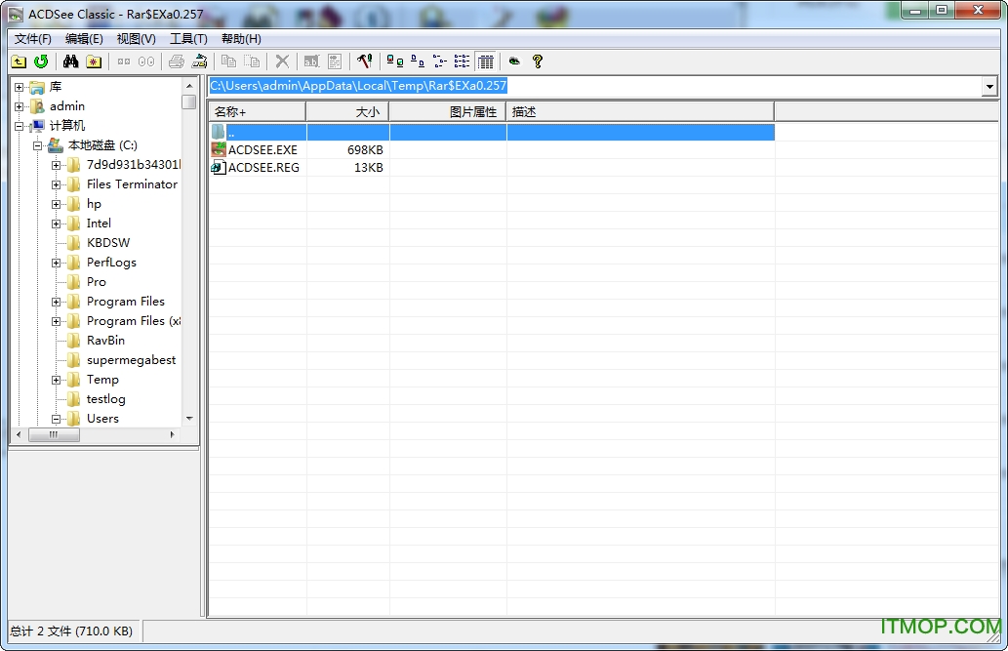Sort by 图片属性 column header
Viewport: 1008px width, 651px height.
[448, 112]
